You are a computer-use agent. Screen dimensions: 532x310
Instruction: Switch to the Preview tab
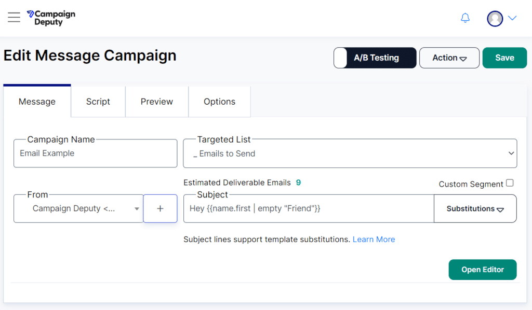point(157,102)
